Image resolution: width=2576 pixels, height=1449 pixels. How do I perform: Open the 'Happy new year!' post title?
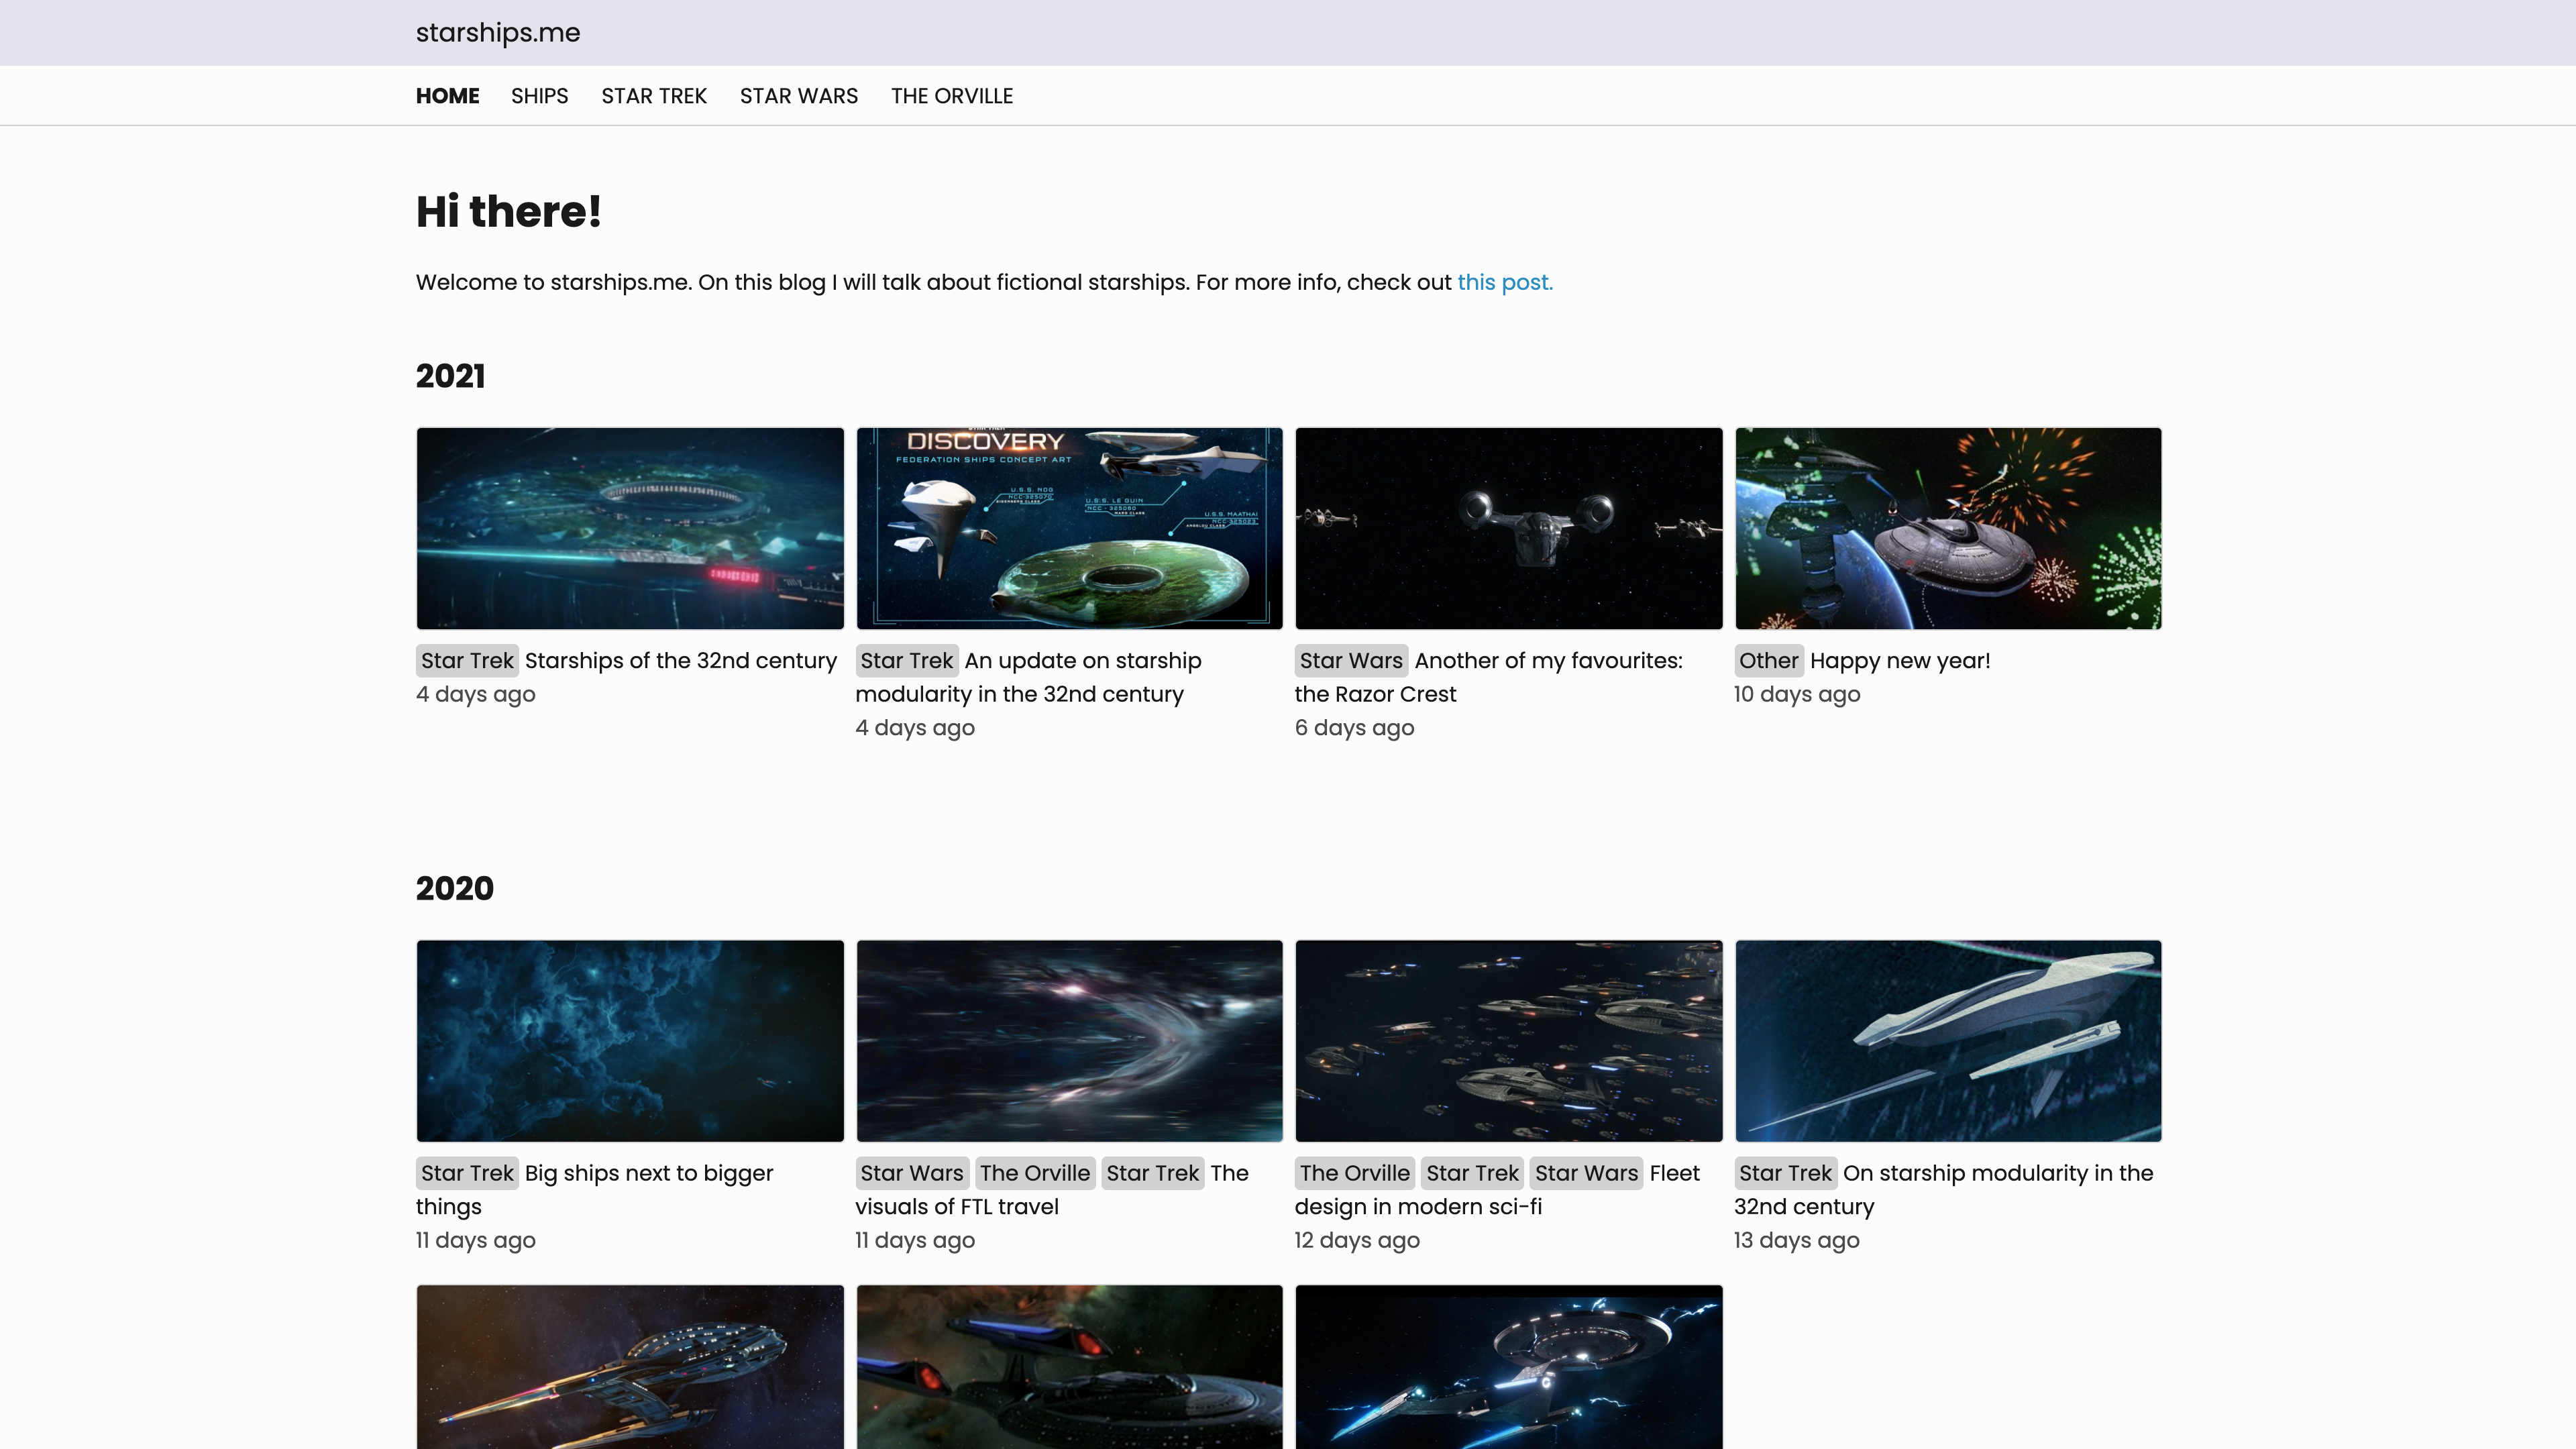1899,661
